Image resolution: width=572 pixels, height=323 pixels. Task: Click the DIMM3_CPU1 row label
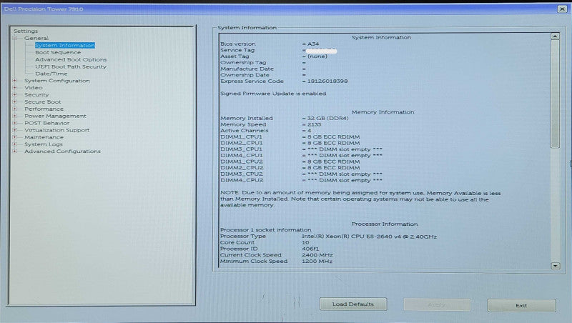point(241,149)
